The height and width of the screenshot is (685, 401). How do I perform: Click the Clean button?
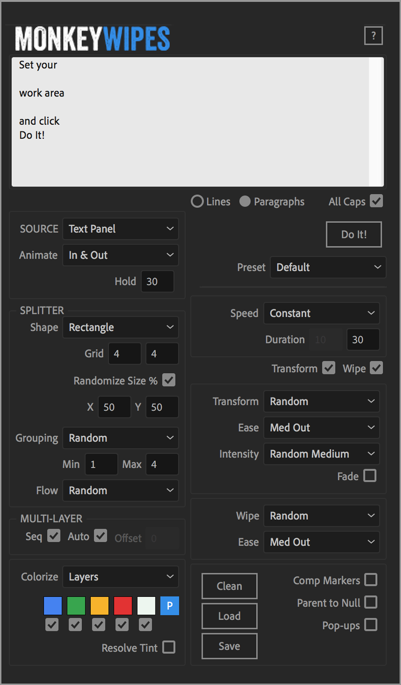click(230, 586)
